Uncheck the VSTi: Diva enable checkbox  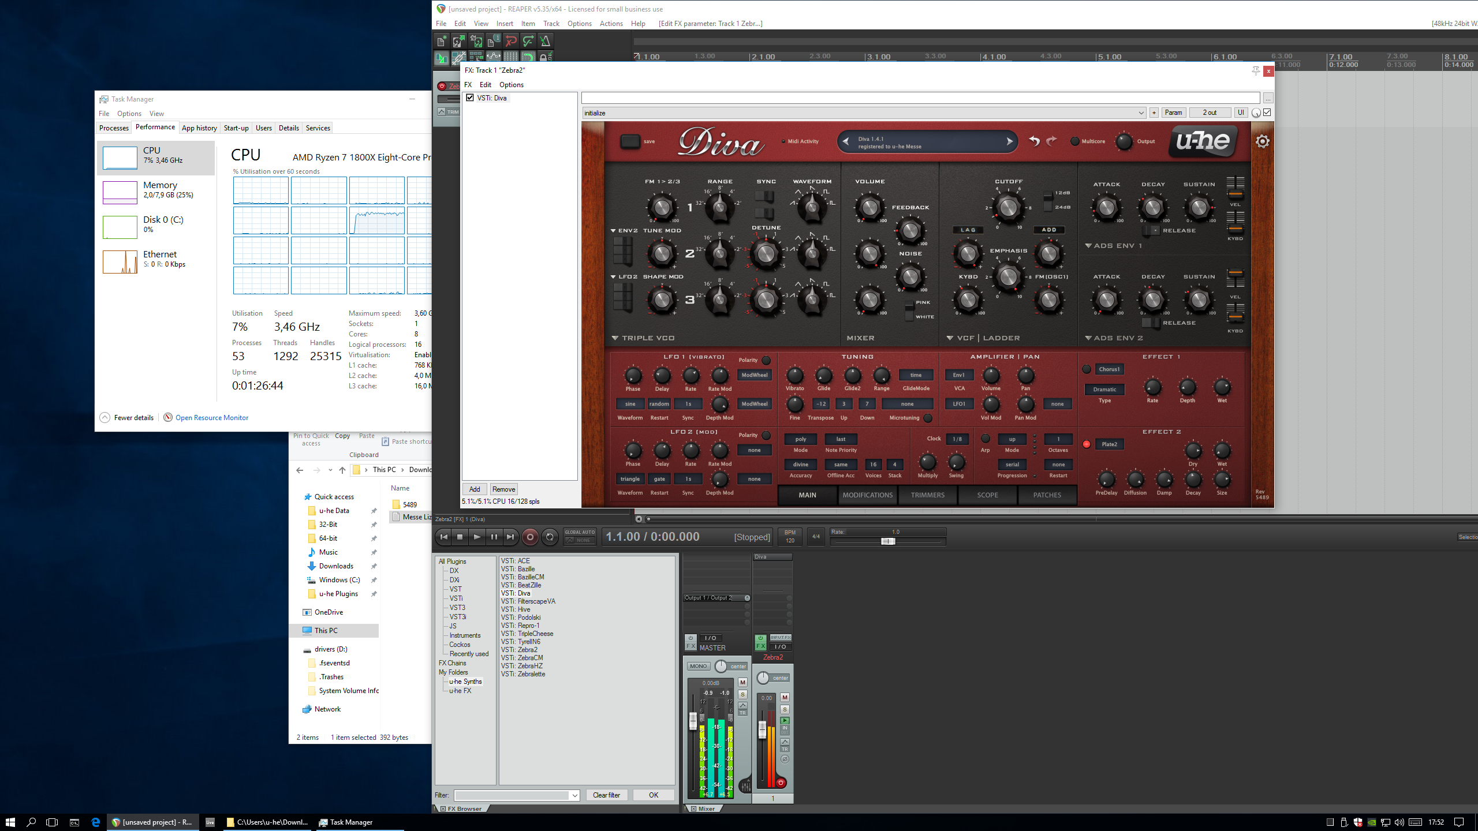coord(470,98)
